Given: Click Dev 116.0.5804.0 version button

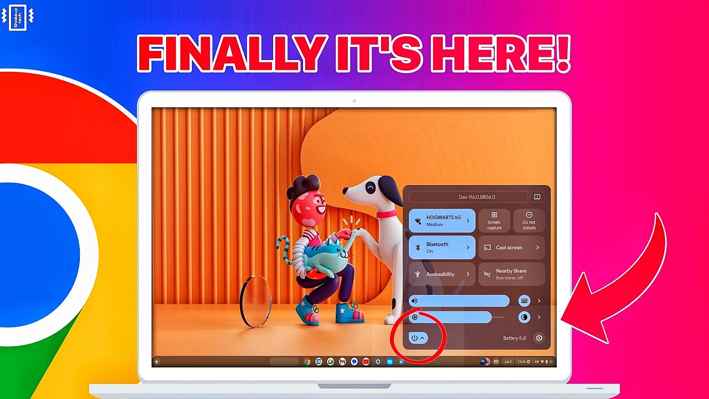Looking at the screenshot, I should tap(469, 197).
